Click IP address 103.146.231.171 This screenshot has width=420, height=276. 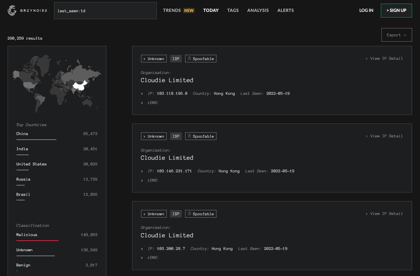click(x=174, y=171)
